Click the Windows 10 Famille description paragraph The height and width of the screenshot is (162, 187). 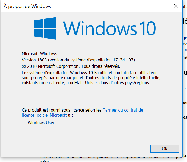coord(91,78)
